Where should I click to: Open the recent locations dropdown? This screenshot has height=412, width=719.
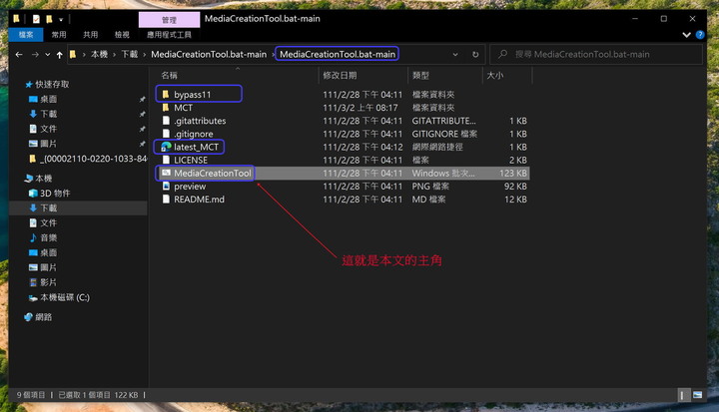pyautogui.click(x=48, y=55)
